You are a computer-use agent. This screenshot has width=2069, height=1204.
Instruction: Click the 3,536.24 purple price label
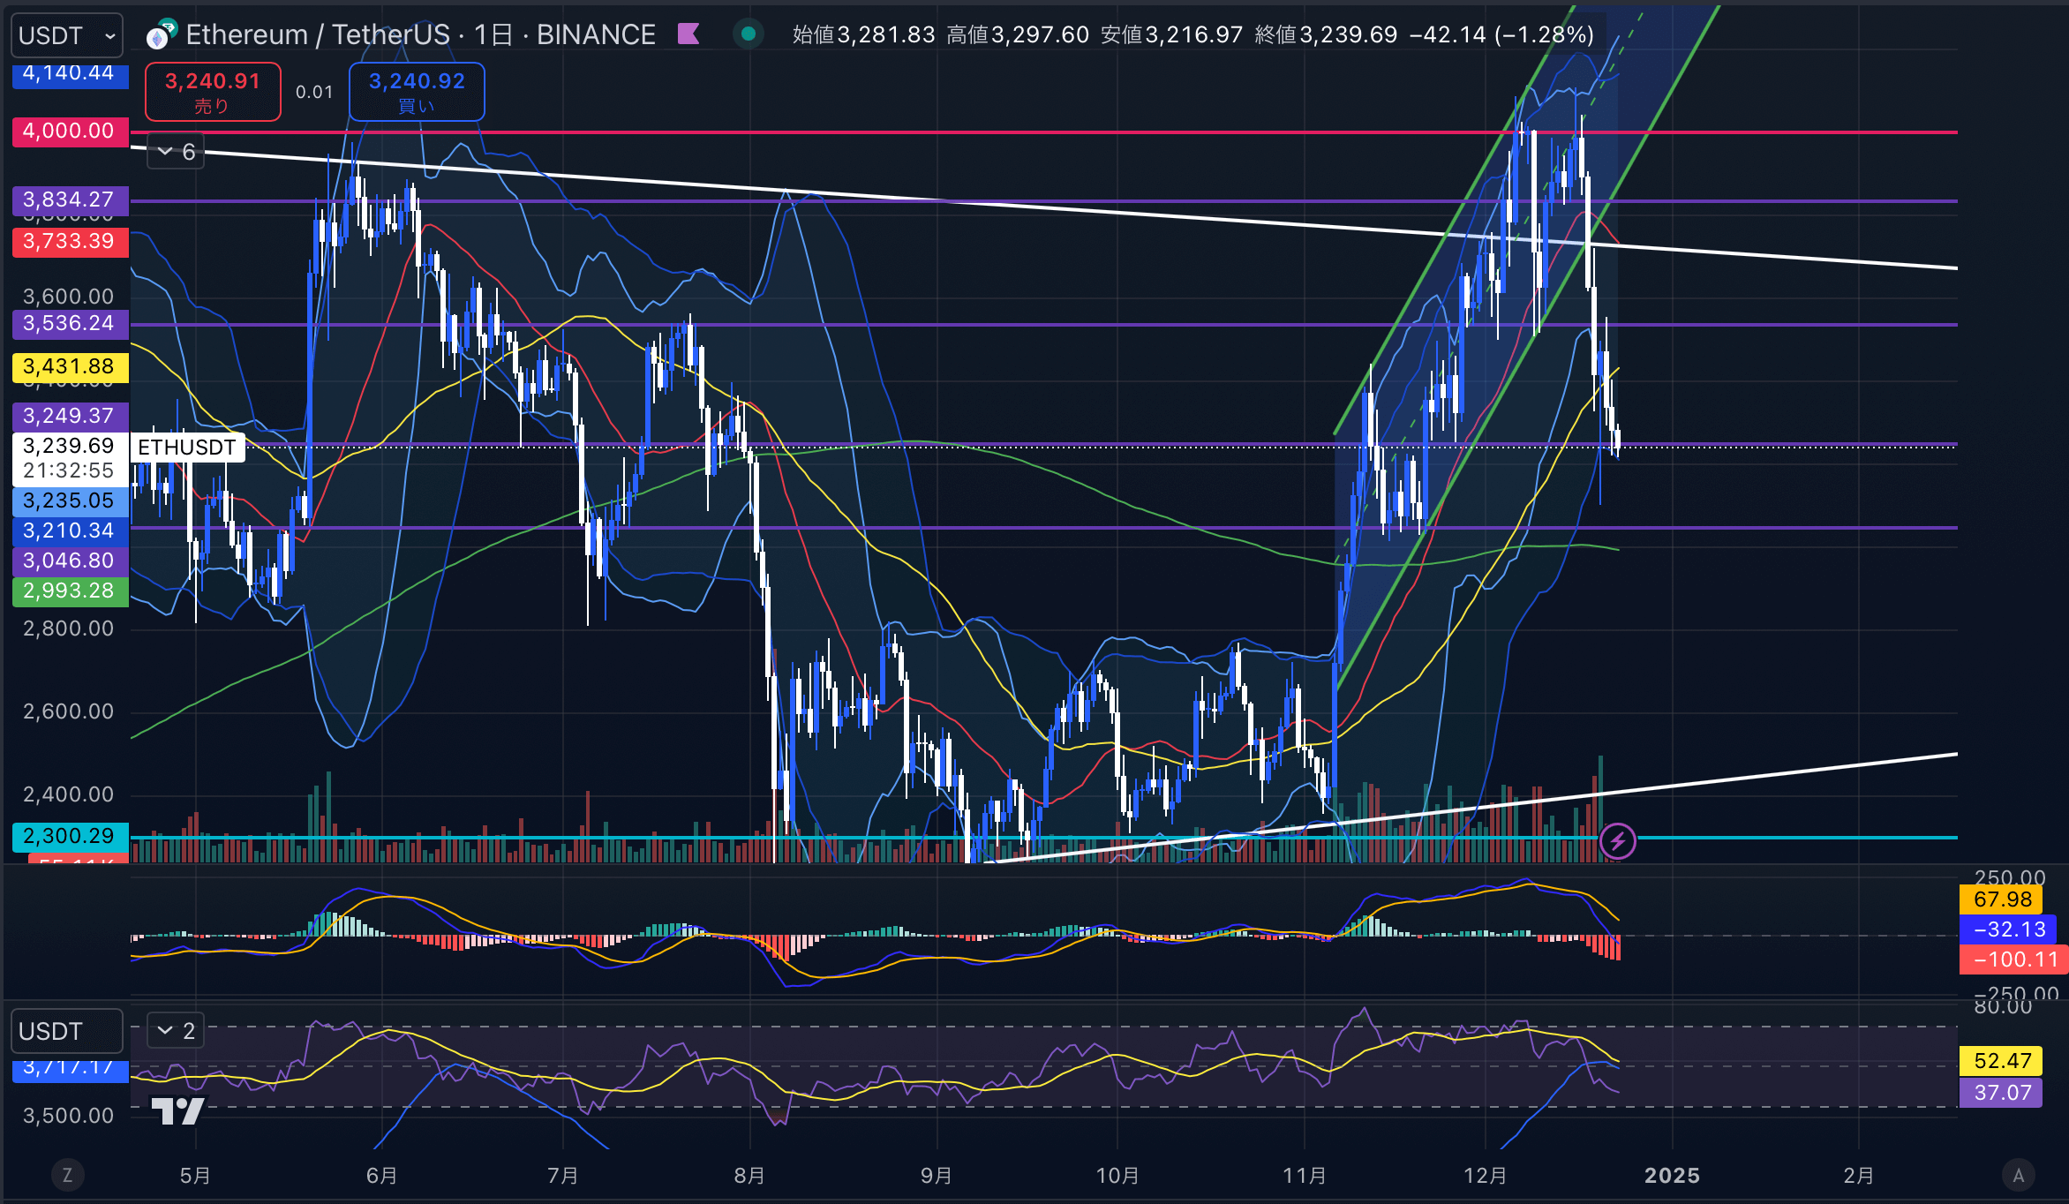click(70, 324)
